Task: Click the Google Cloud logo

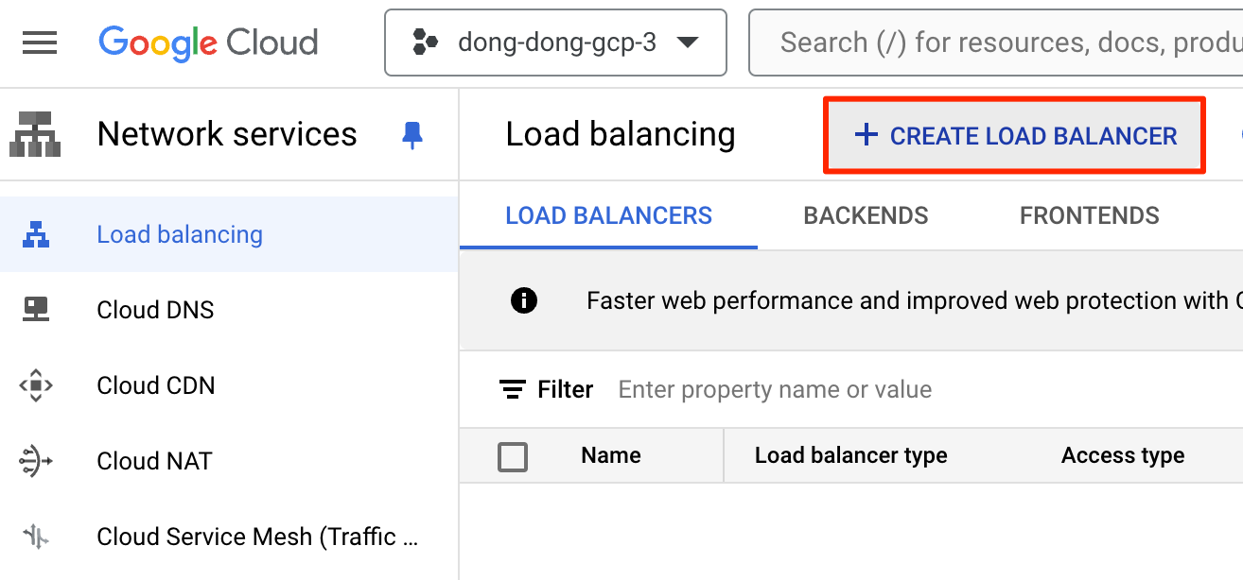Action: (208, 43)
